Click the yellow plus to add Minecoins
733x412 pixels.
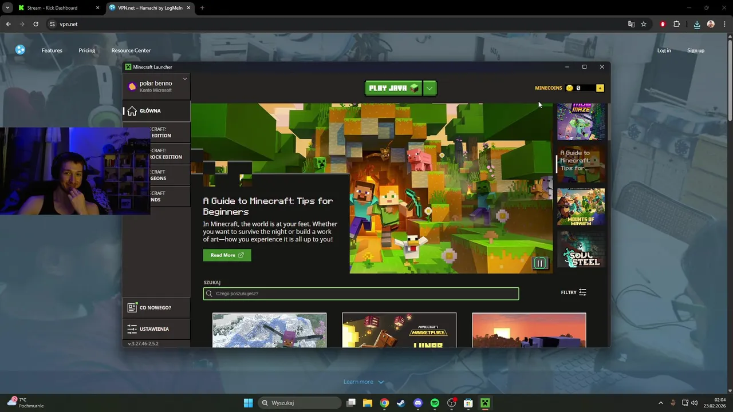point(600,88)
